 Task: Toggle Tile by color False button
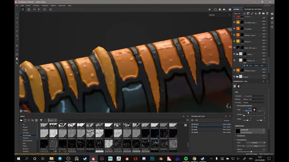[256, 146]
